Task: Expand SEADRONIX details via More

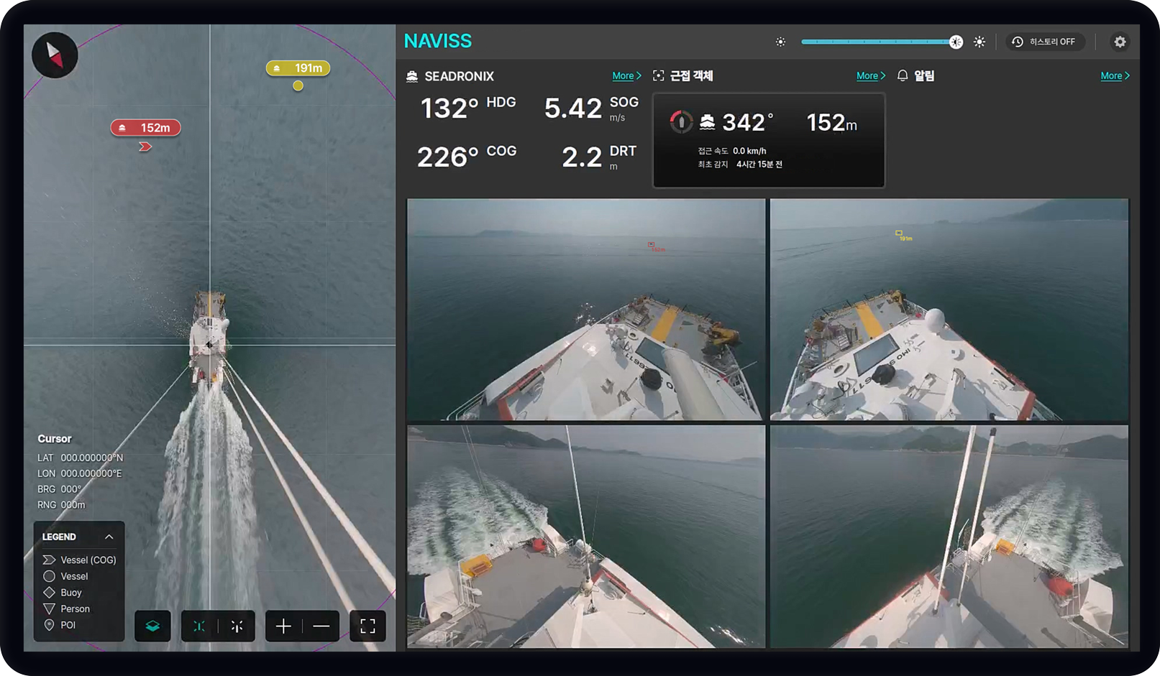Action: pyautogui.click(x=626, y=76)
